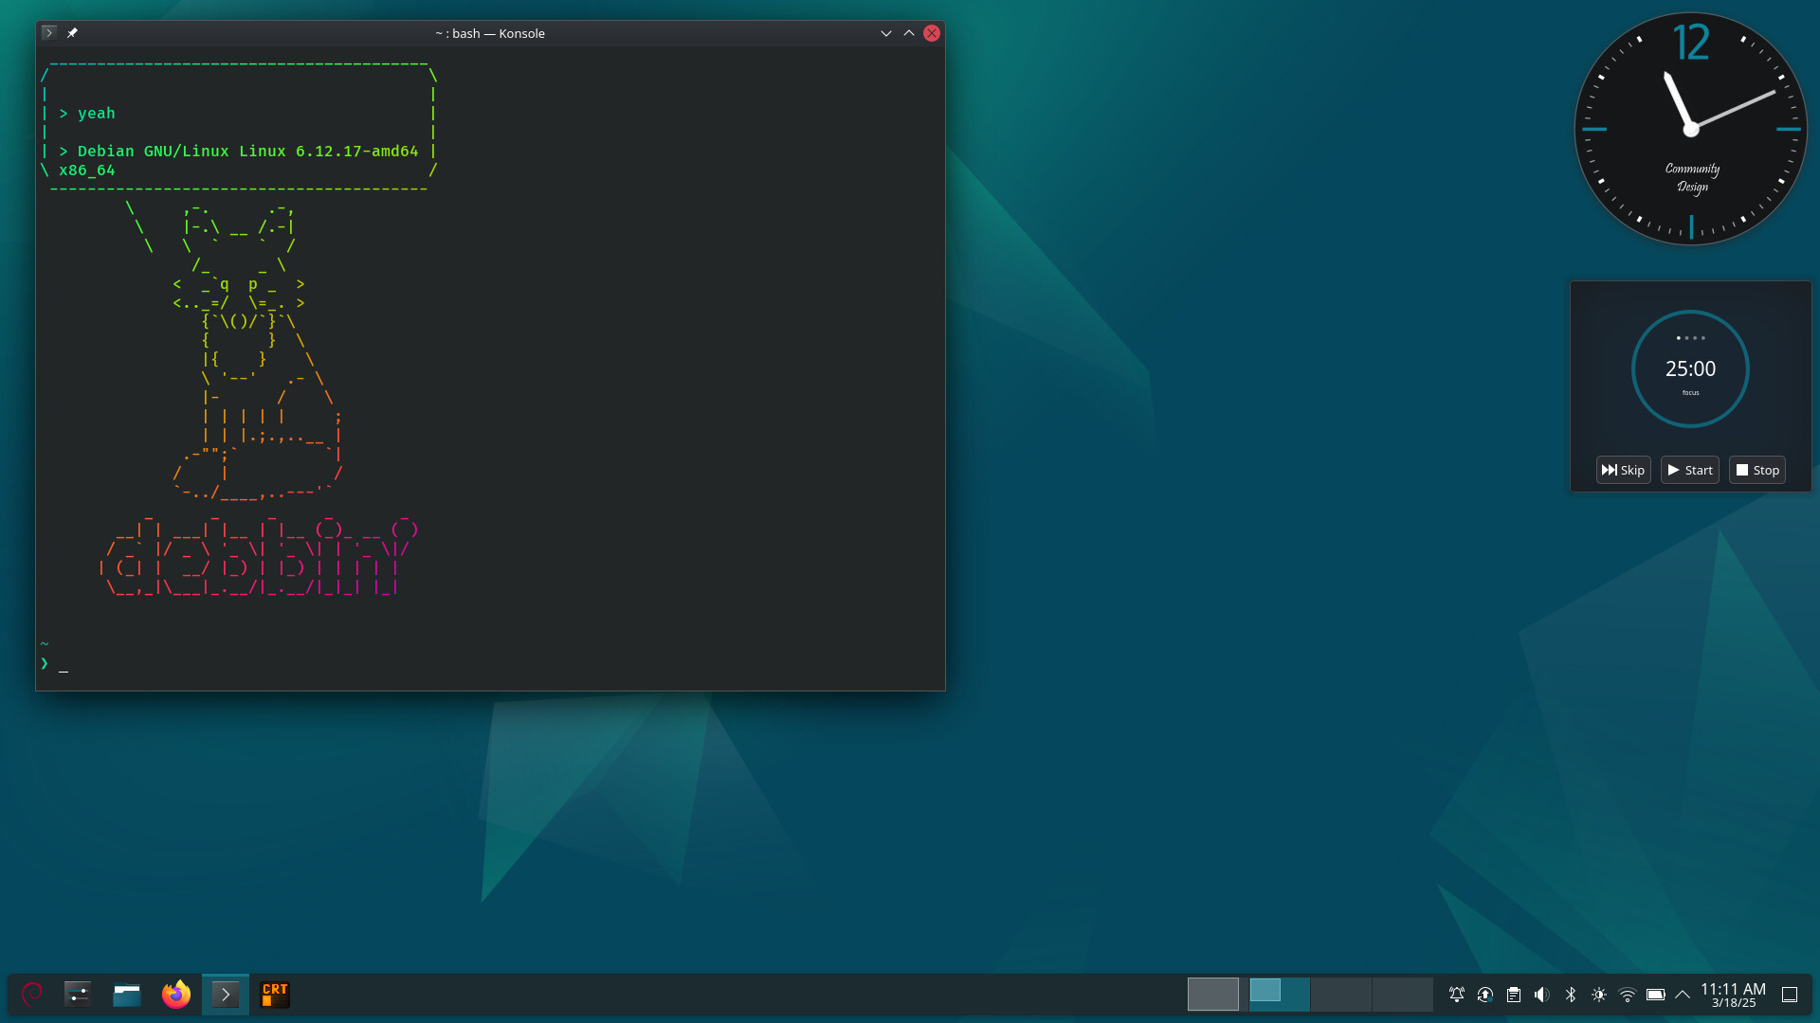Image resolution: width=1820 pixels, height=1023 pixels.
Task: Skip the current pomodoro session
Action: (1623, 470)
